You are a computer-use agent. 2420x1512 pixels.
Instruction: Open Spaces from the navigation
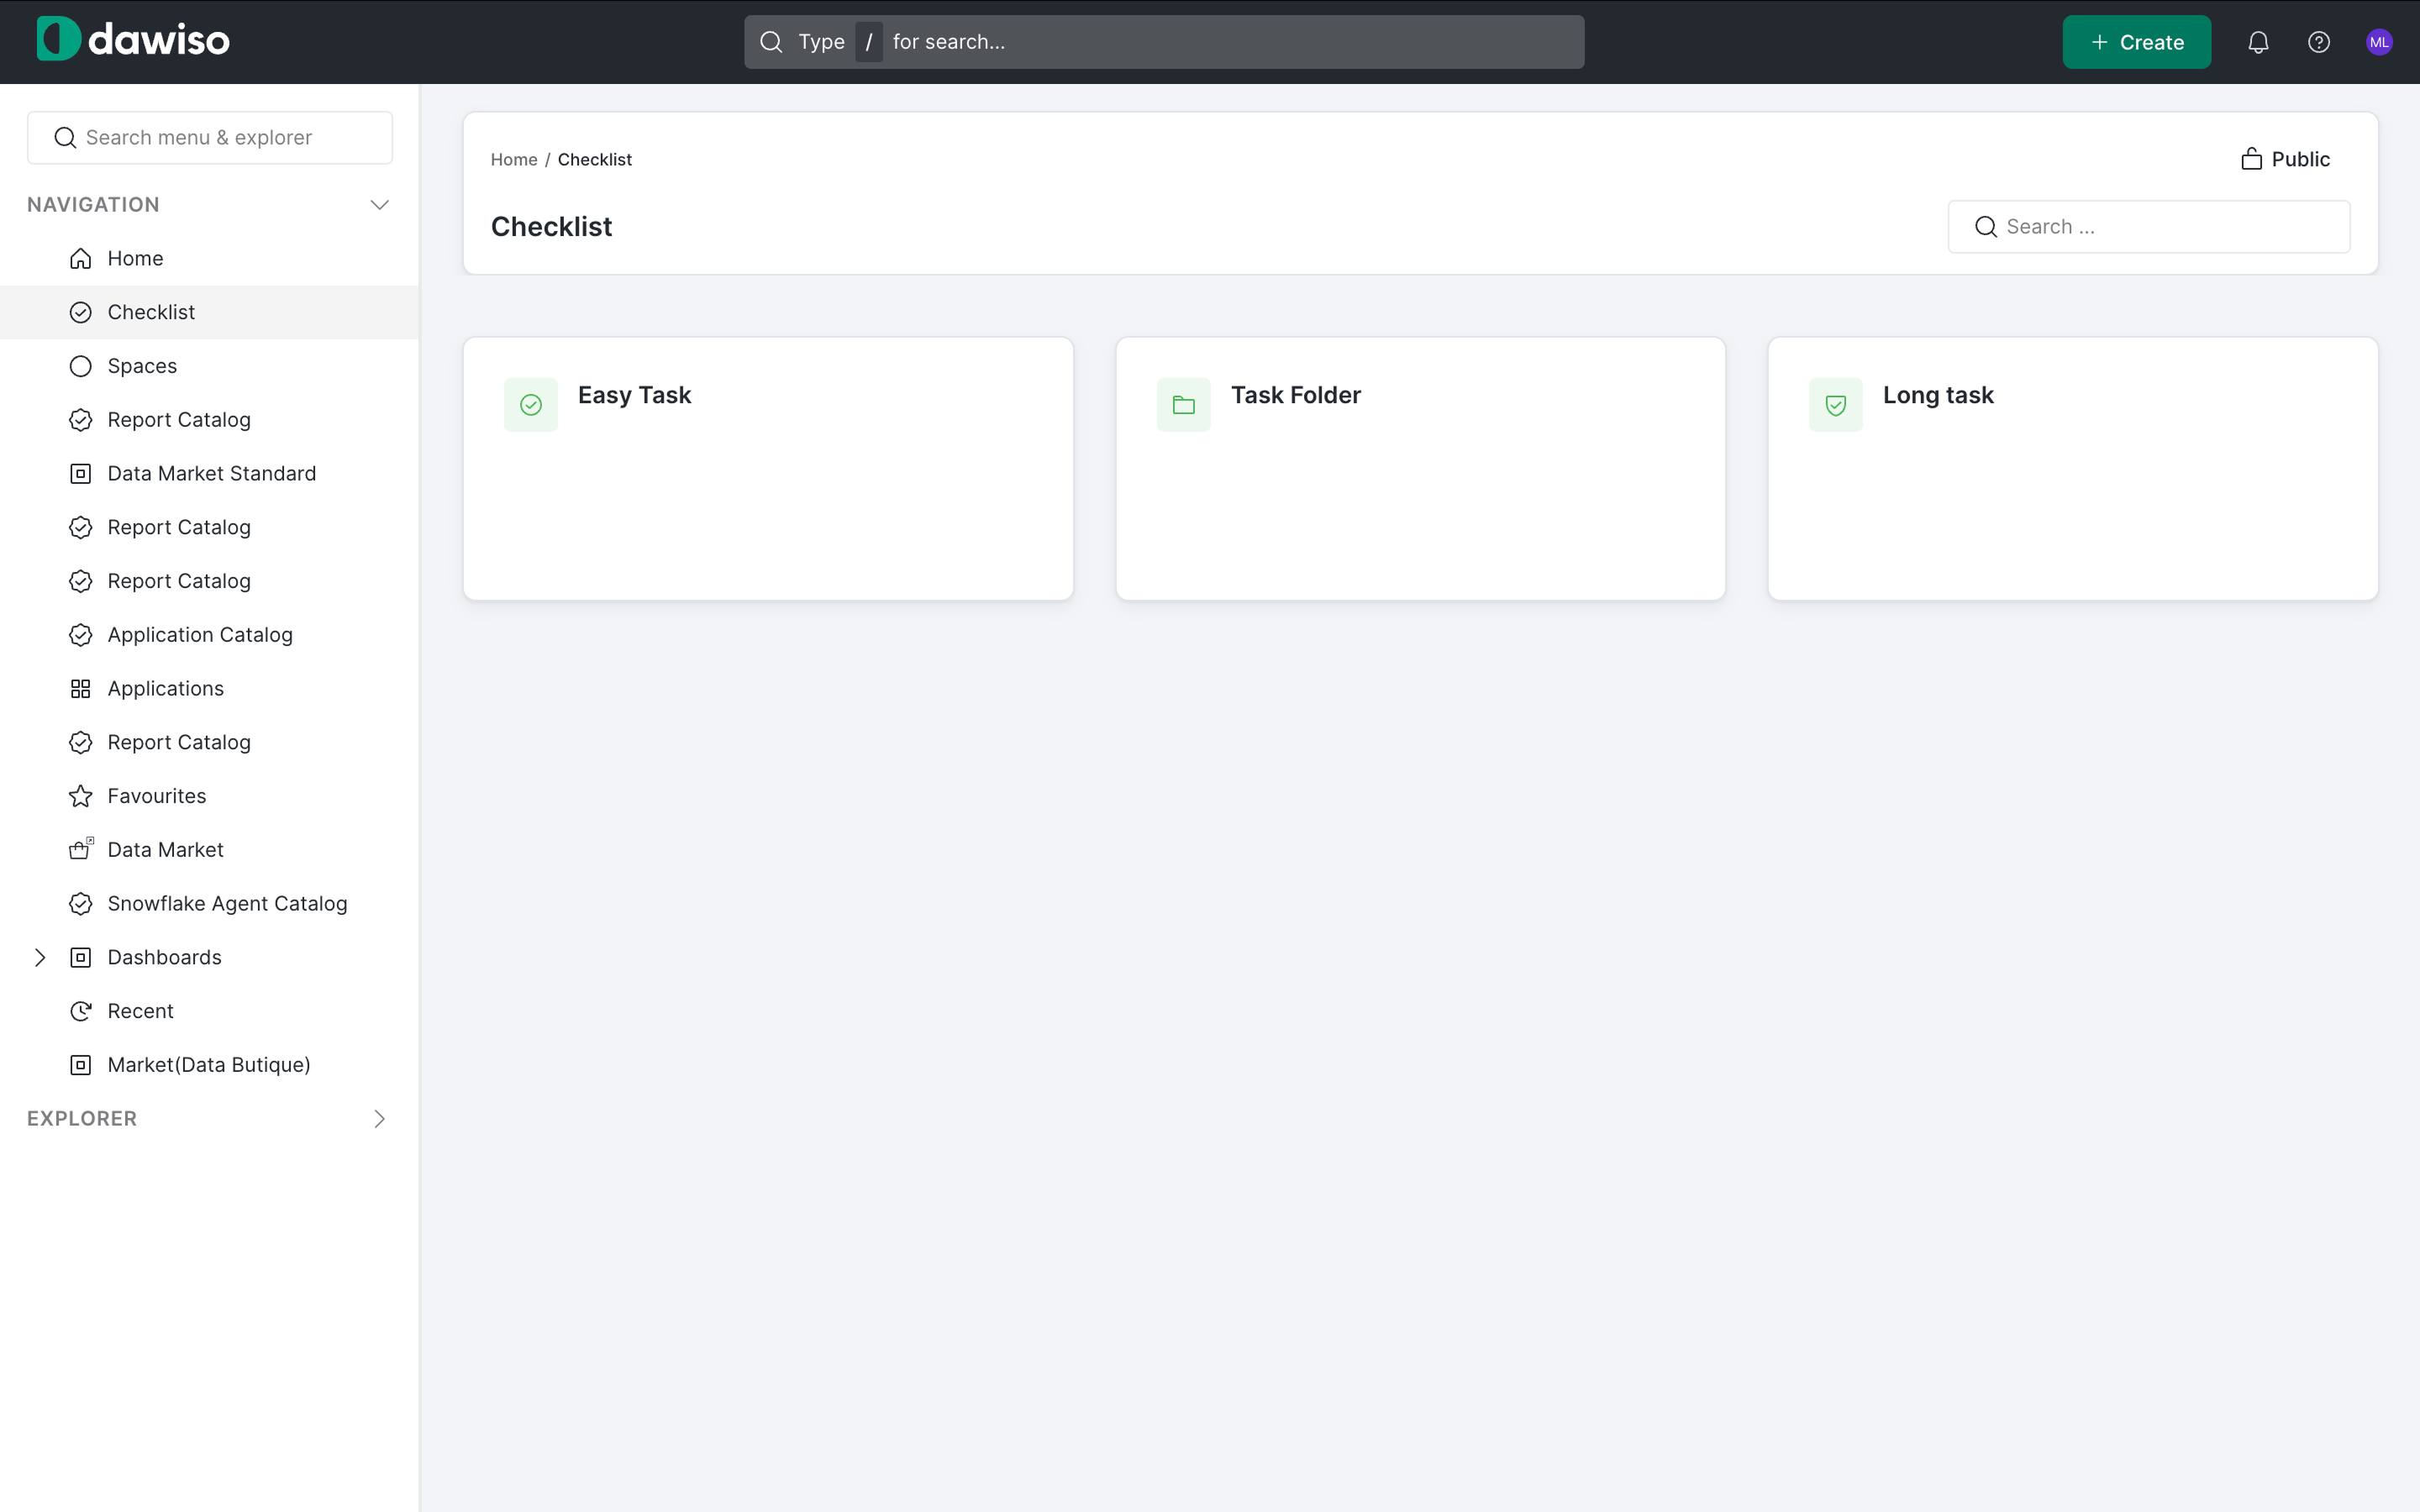point(210,366)
